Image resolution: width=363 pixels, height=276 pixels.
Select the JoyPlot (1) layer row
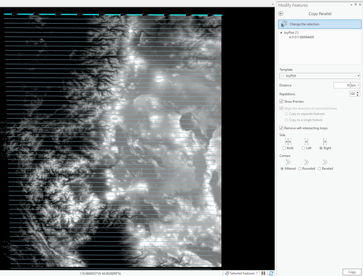(x=291, y=33)
